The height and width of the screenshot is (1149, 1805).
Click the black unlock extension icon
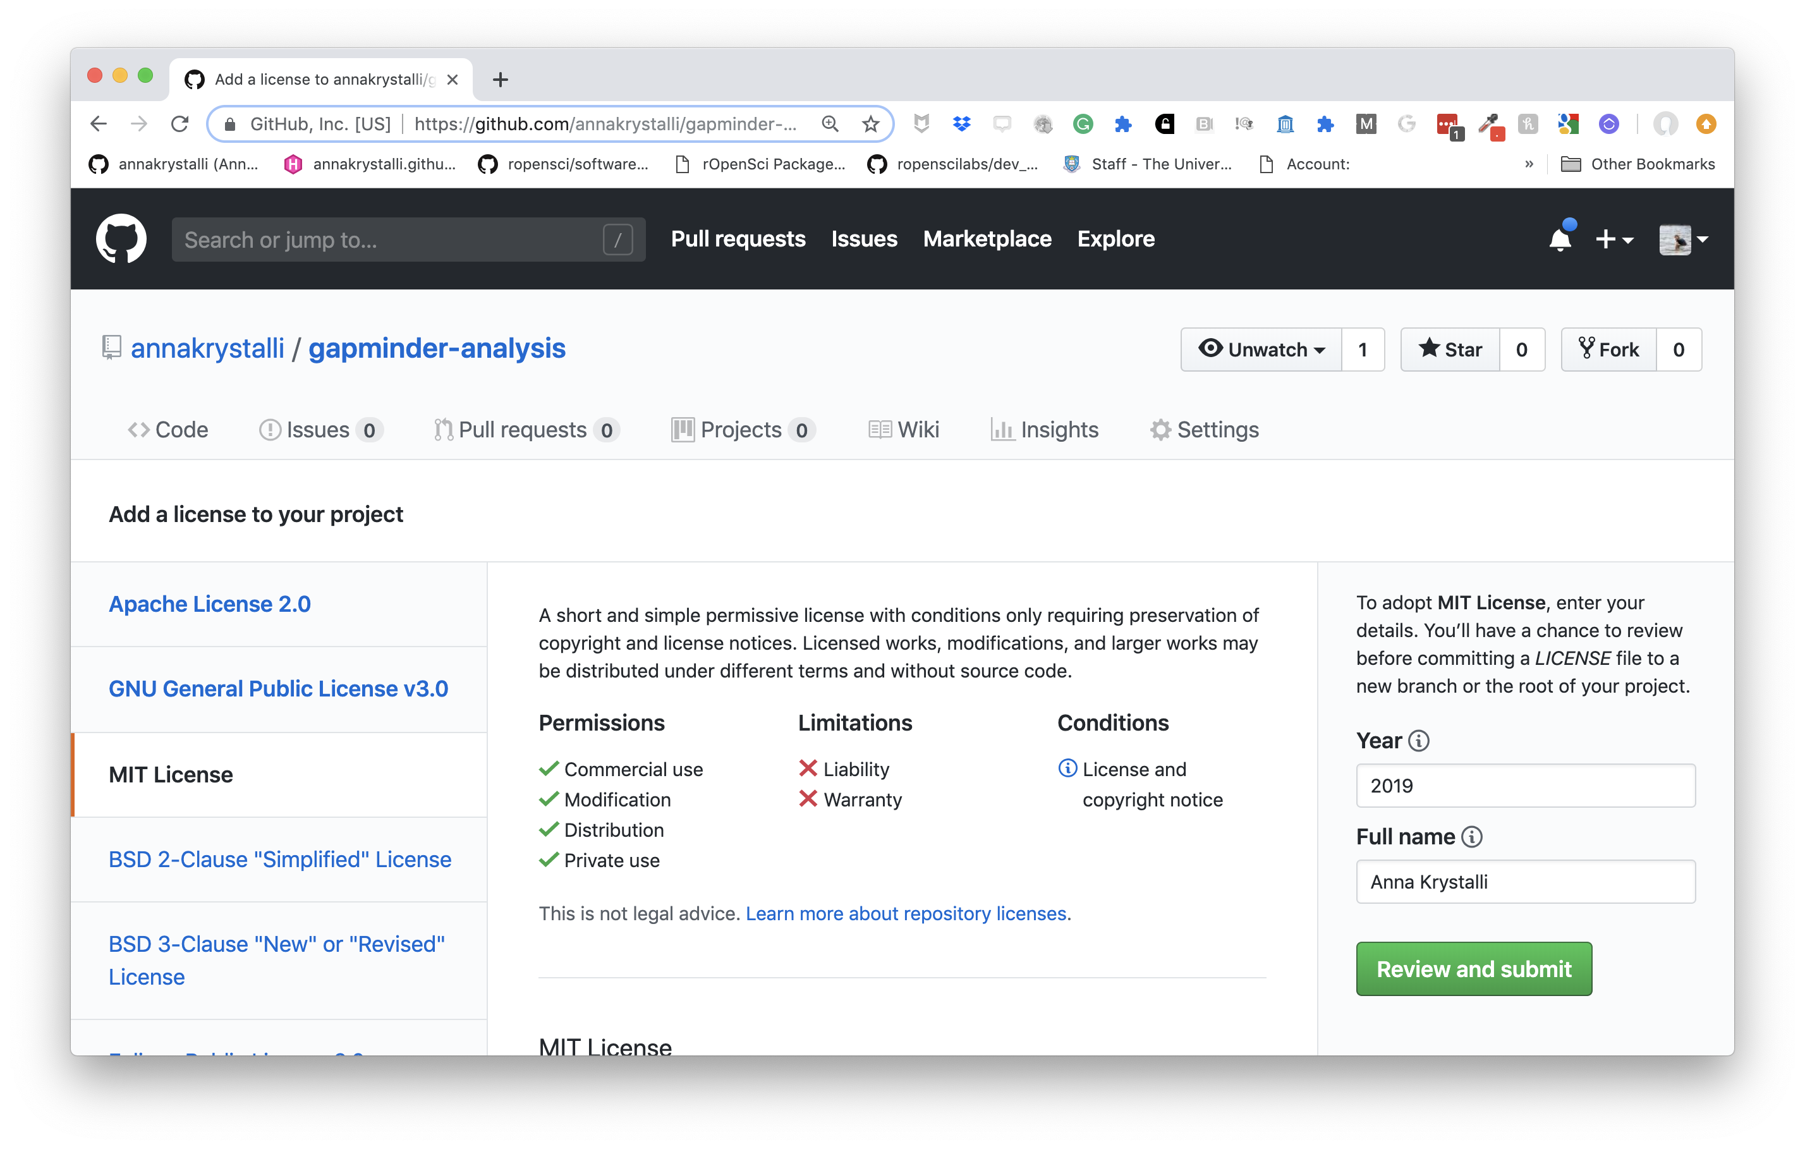click(x=1164, y=124)
